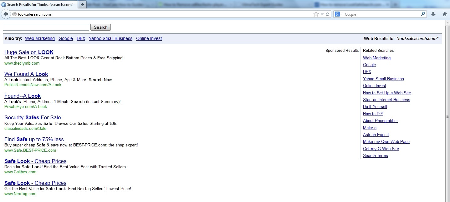Open DEX in Related Searches
This screenshot has width=450, height=202.
click(367, 71)
